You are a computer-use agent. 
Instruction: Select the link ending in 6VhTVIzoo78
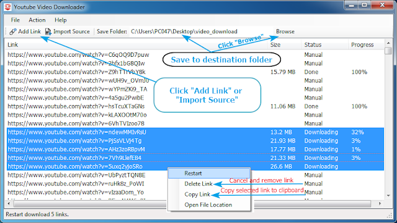pyautogui.click(x=76, y=124)
